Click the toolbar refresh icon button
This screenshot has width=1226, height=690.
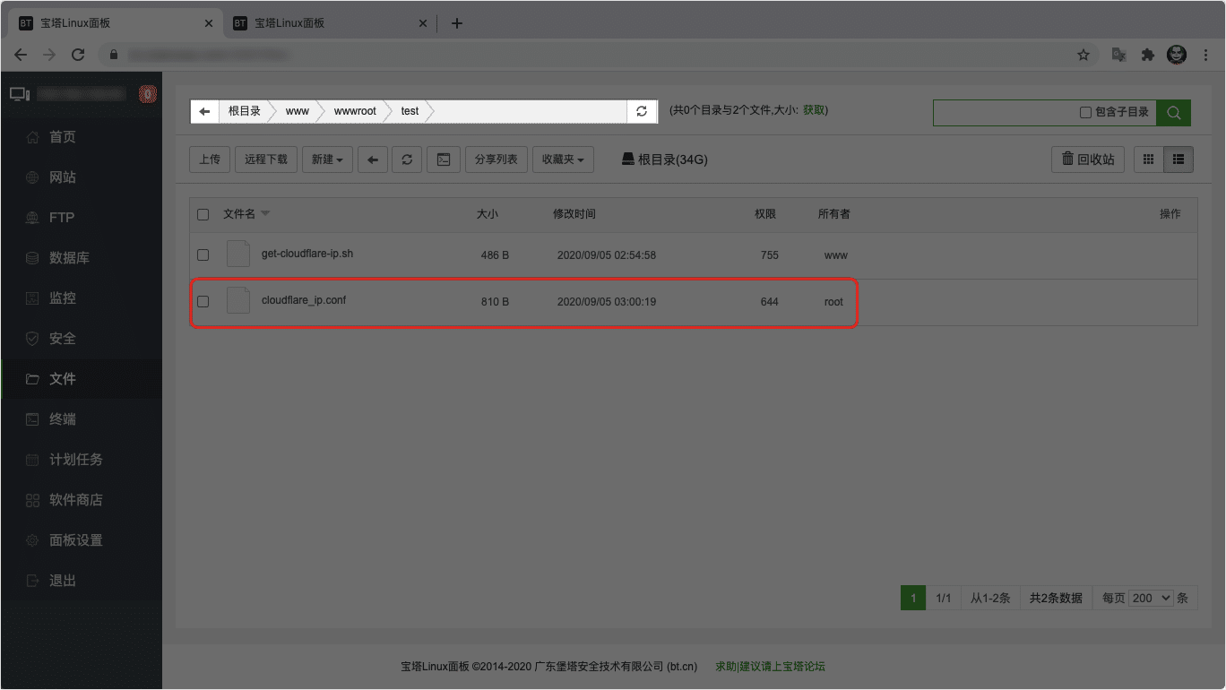pos(407,160)
